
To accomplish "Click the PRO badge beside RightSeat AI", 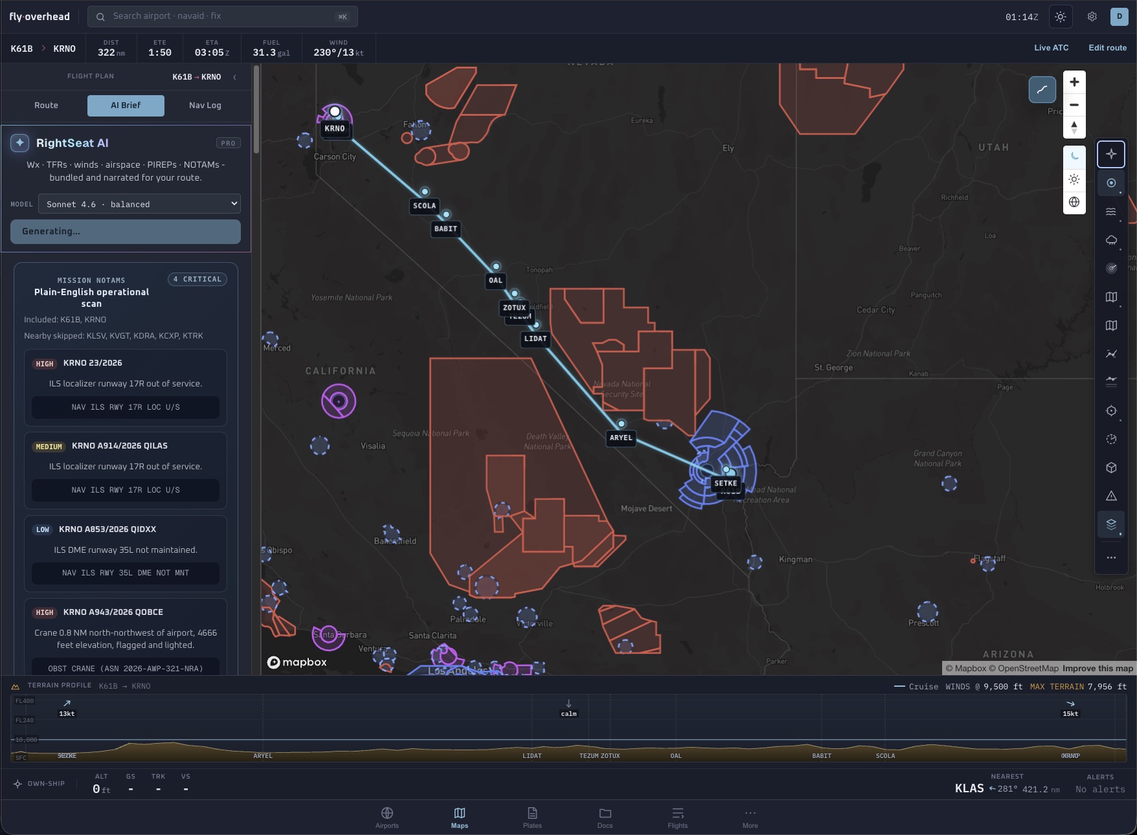I will pos(229,143).
